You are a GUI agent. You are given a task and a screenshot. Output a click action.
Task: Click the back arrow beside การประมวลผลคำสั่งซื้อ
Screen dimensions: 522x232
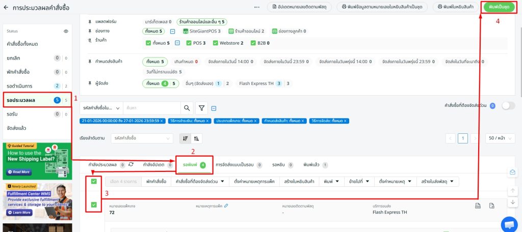[6, 8]
